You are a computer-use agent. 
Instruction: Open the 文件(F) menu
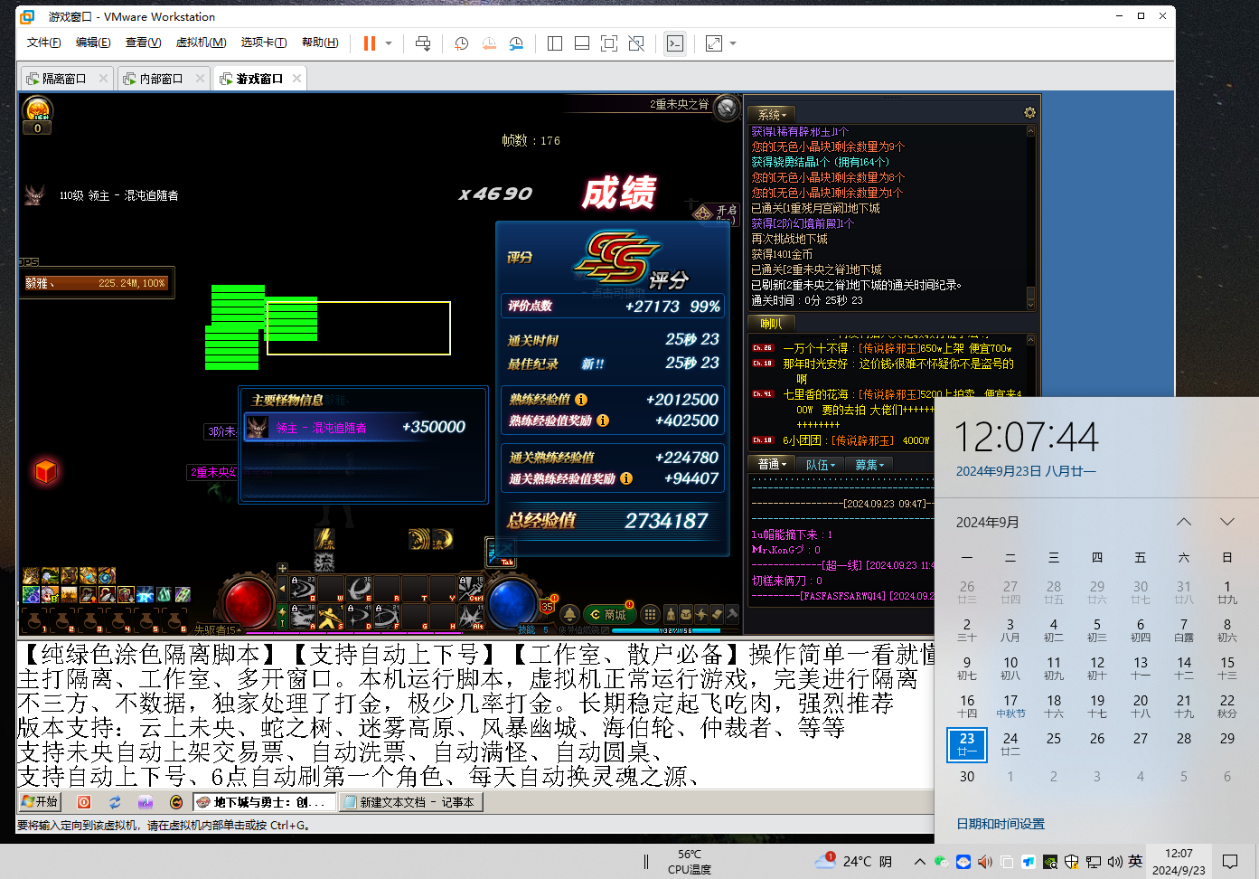43,43
